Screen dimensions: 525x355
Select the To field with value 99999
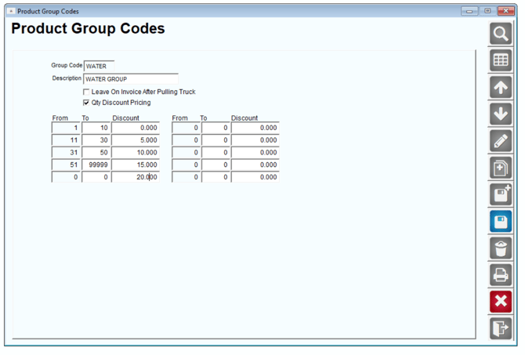(x=96, y=165)
